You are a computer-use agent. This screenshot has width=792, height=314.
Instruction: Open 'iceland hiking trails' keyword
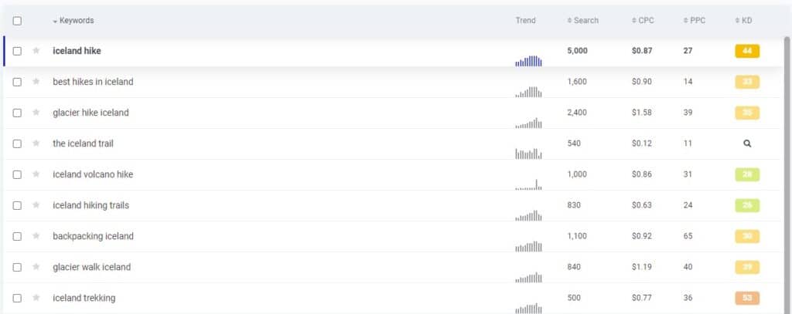click(91, 205)
